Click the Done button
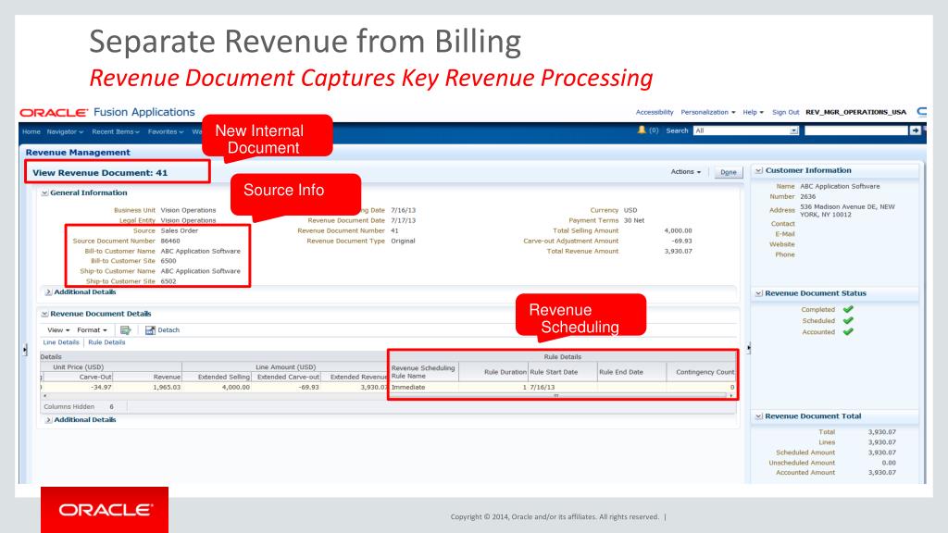 point(728,172)
